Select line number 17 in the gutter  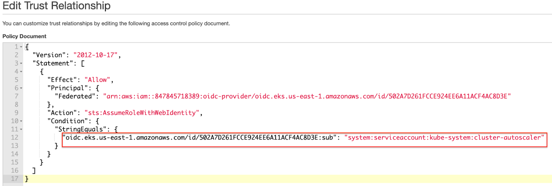14,179
